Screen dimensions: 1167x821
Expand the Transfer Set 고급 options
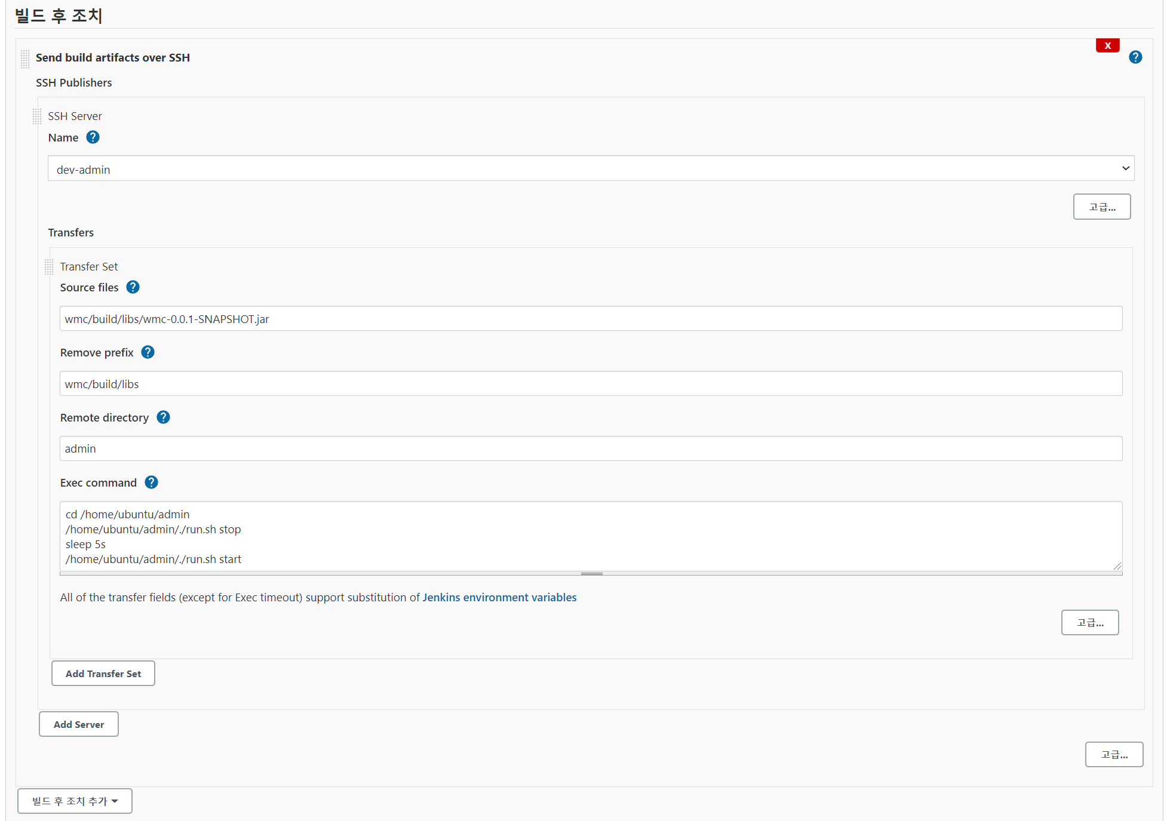pos(1089,622)
